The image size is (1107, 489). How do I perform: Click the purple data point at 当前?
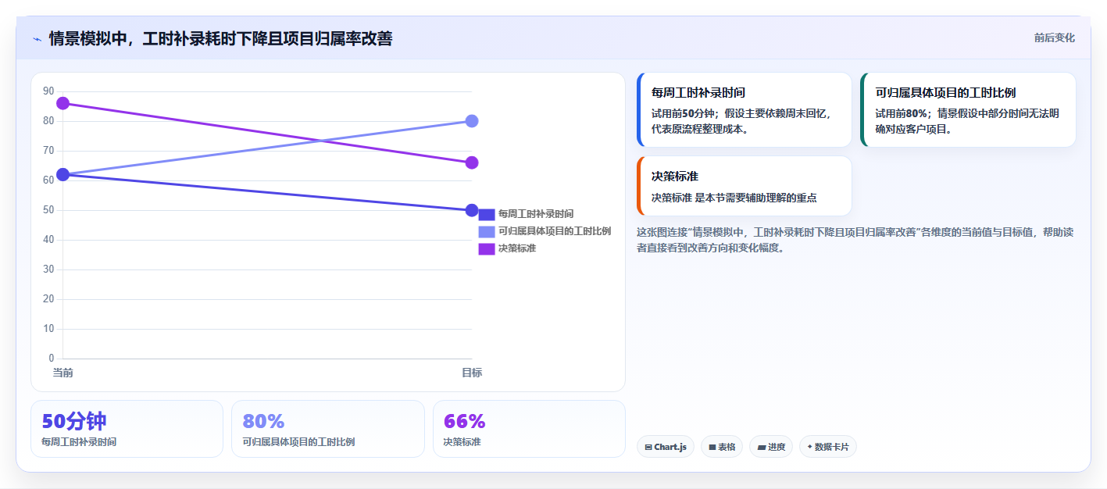[63, 103]
